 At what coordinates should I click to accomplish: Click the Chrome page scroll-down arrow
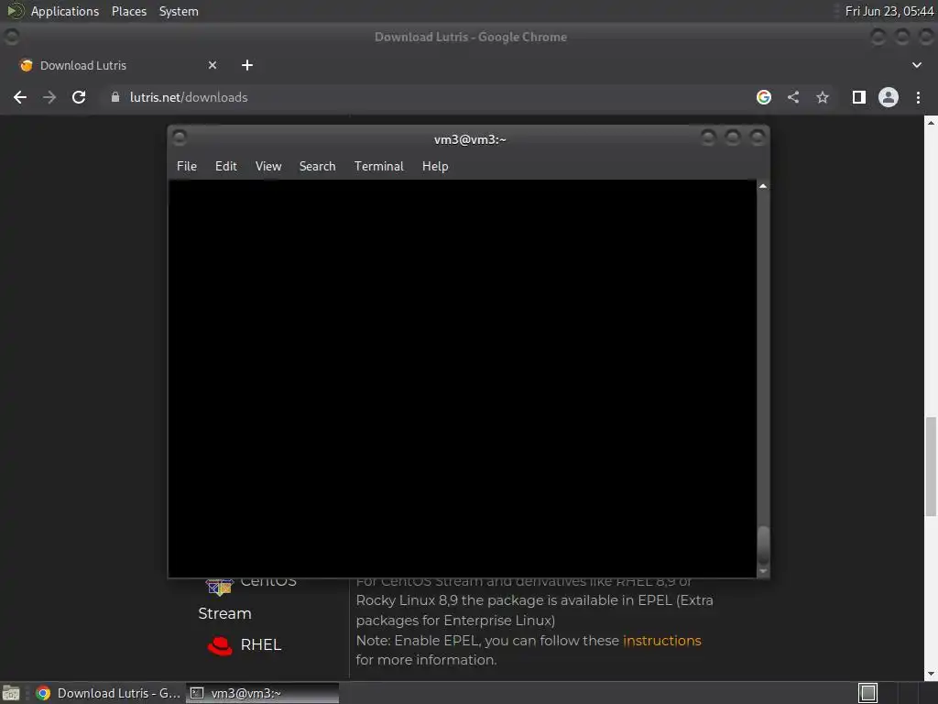click(x=931, y=674)
